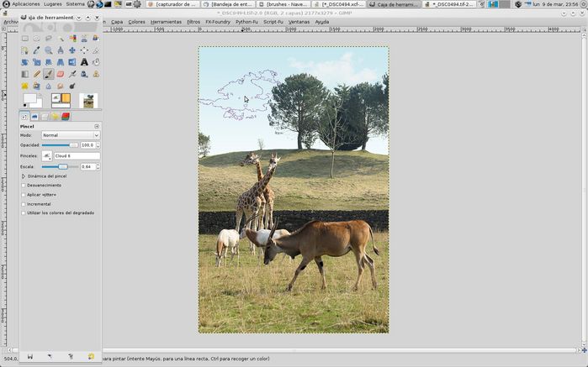Click the Opacidad spin arrows
The width and height of the screenshot is (588, 367).
[x=98, y=145]
